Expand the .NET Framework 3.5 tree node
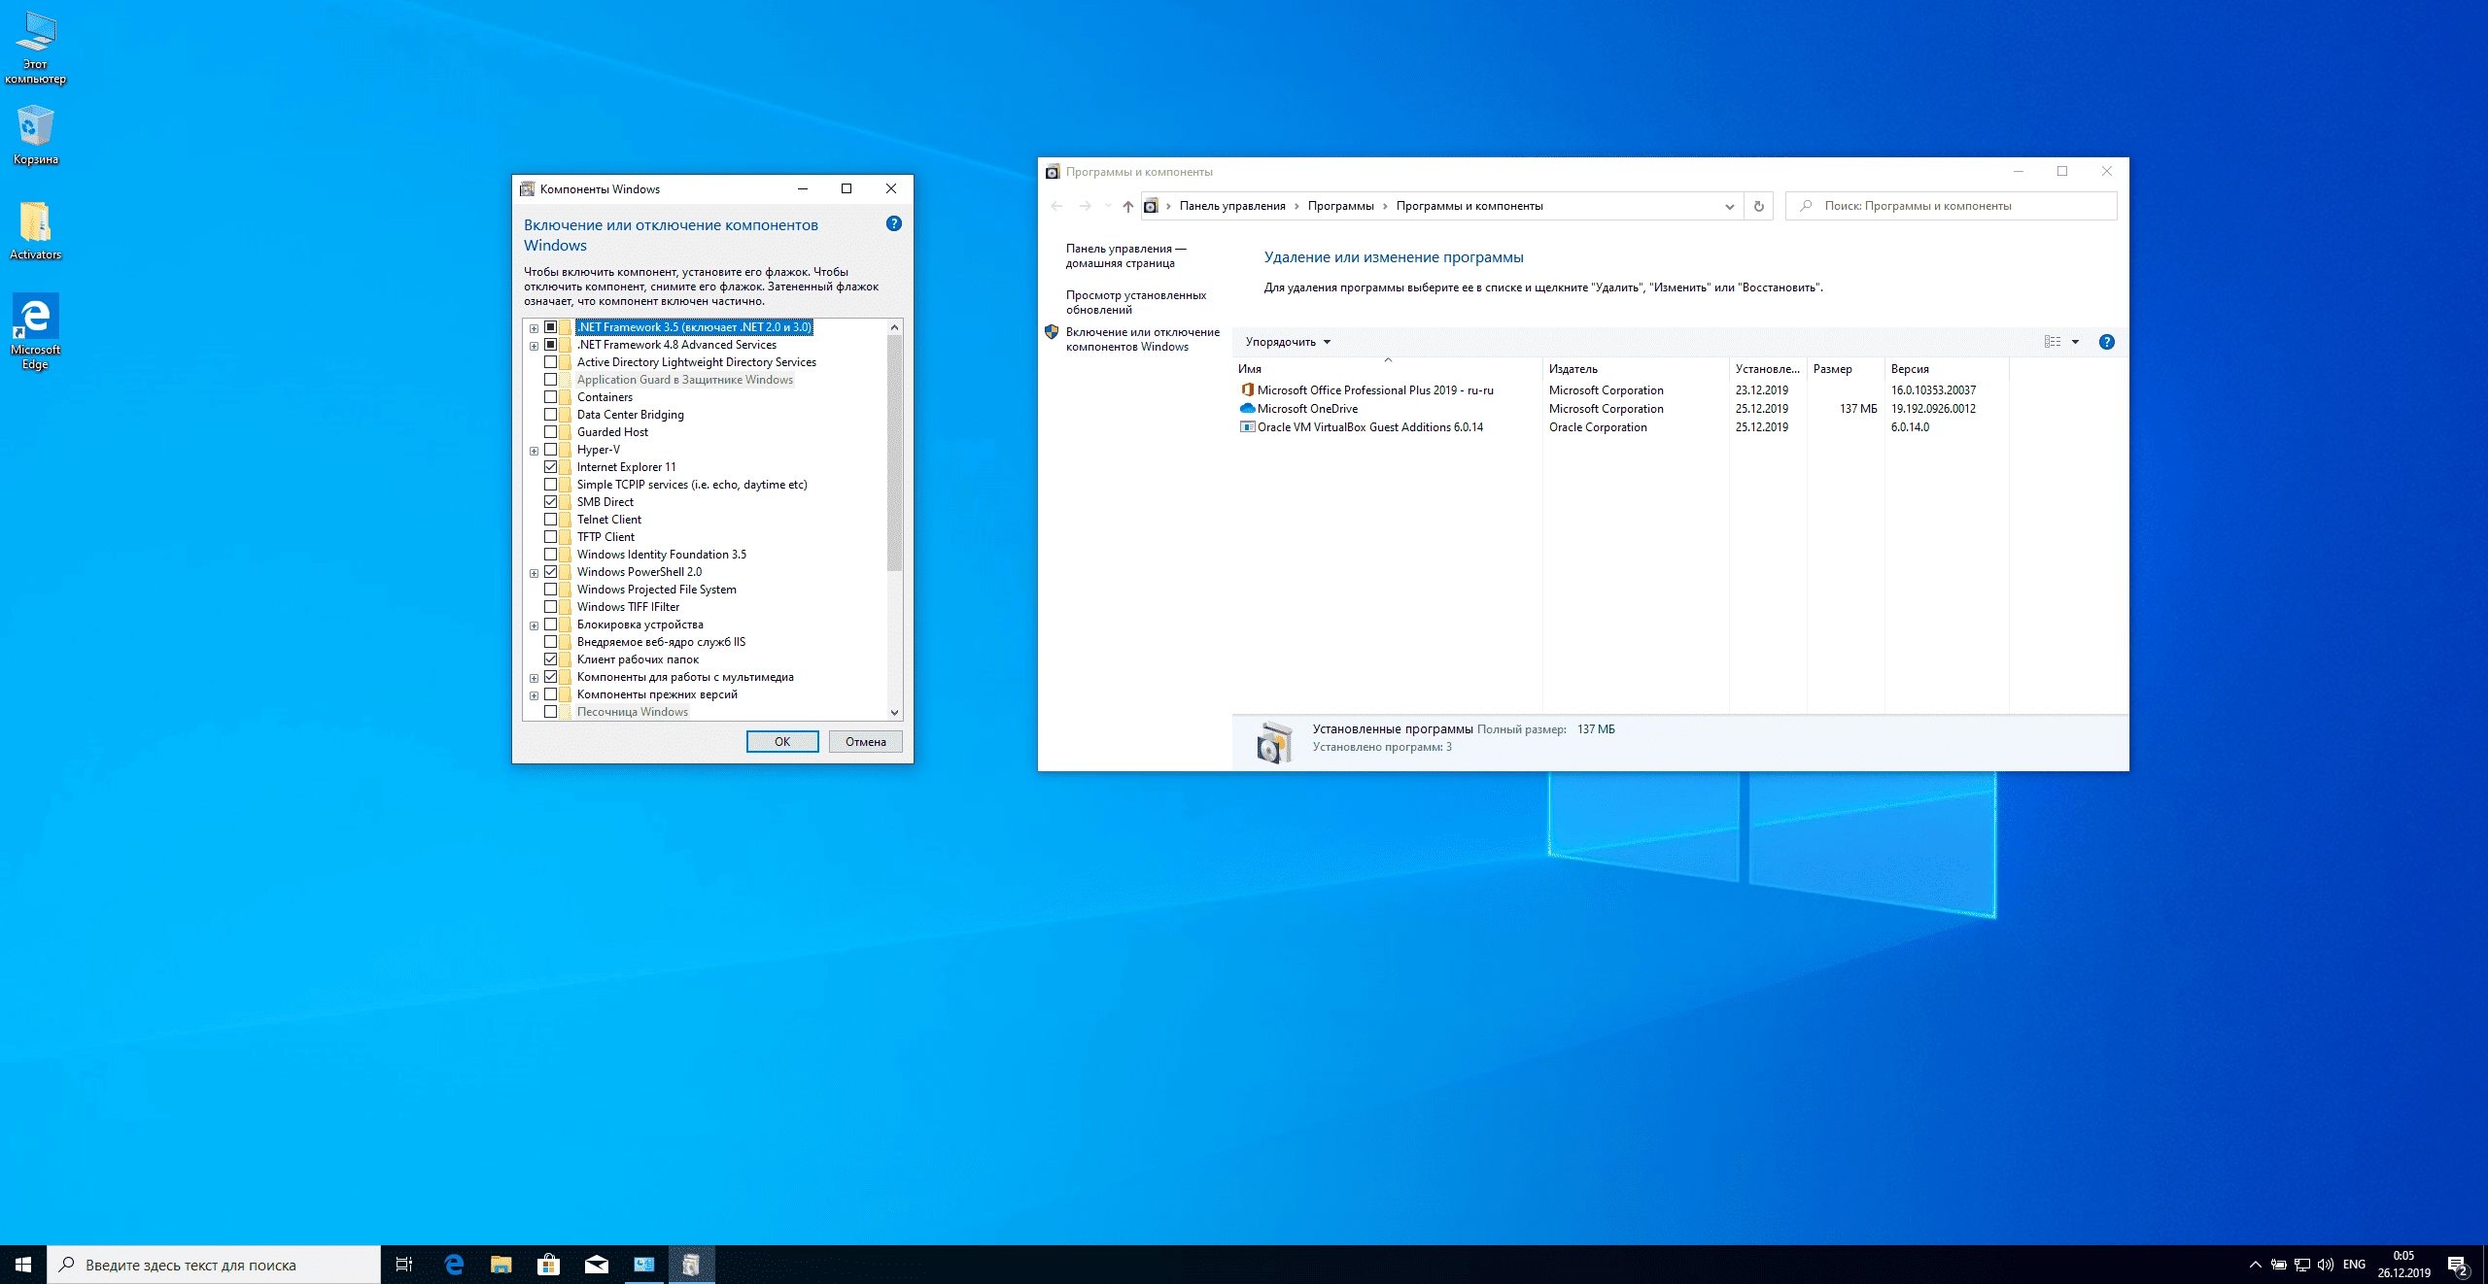The image size is (2488, 1284). 534,328
